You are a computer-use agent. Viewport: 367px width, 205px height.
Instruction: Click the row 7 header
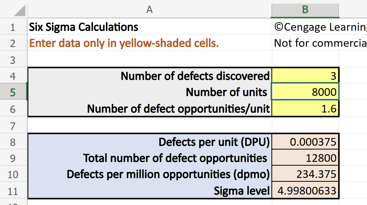pyautogui.click(x=13, y=126)
